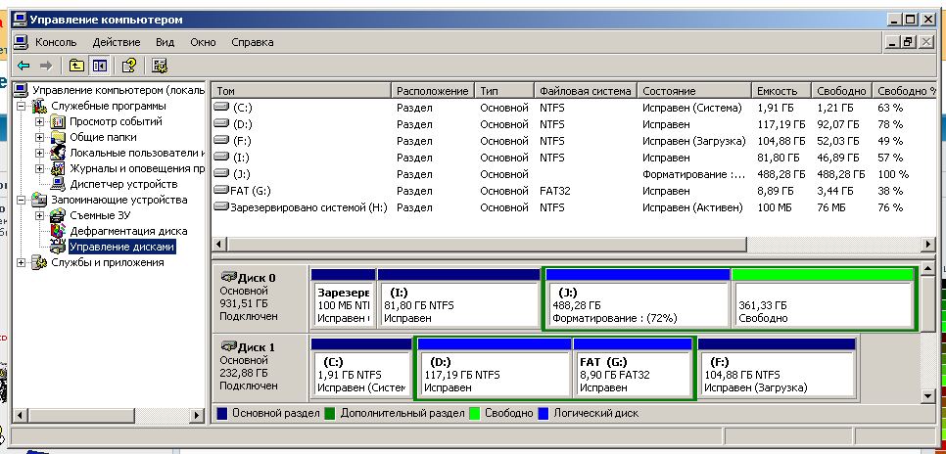Image resolution: width=946 pixels, height=454 pixels.
Task: Select the (C:) volume row in the list
Action: pyautogui.click(x=242, y=108)
